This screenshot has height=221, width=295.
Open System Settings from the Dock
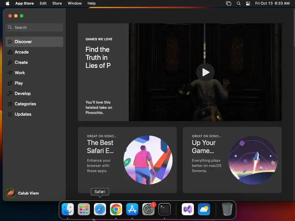pyautogui.click(x=148, y=209)
